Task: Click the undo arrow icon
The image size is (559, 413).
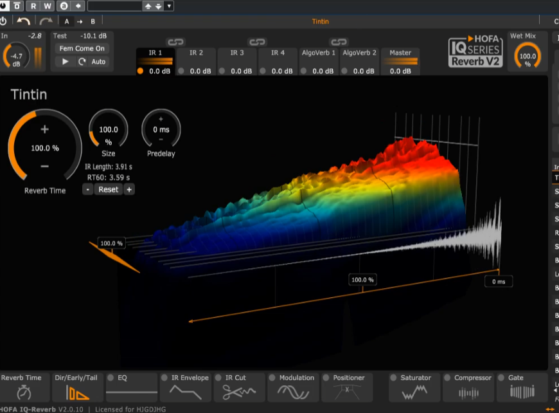Action: 24,21
